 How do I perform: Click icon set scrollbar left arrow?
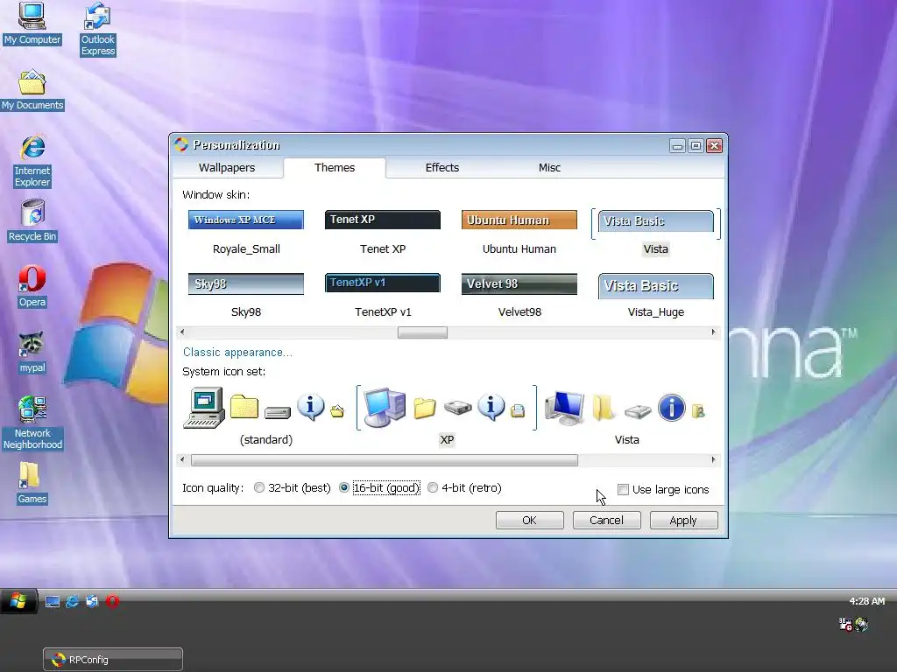tap(182, 460)
